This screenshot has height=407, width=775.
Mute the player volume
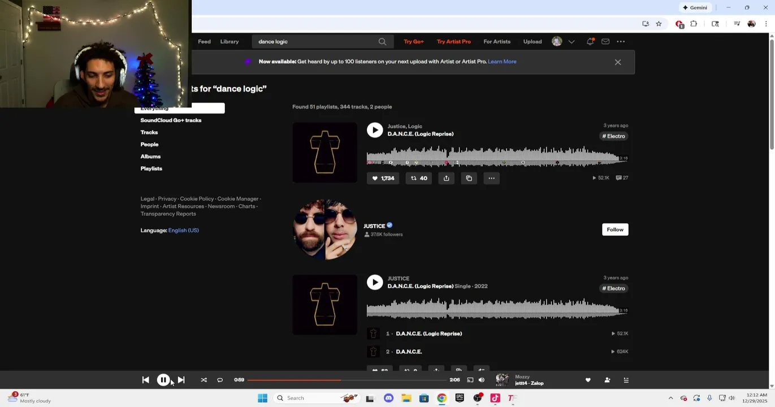click(482, 380)
